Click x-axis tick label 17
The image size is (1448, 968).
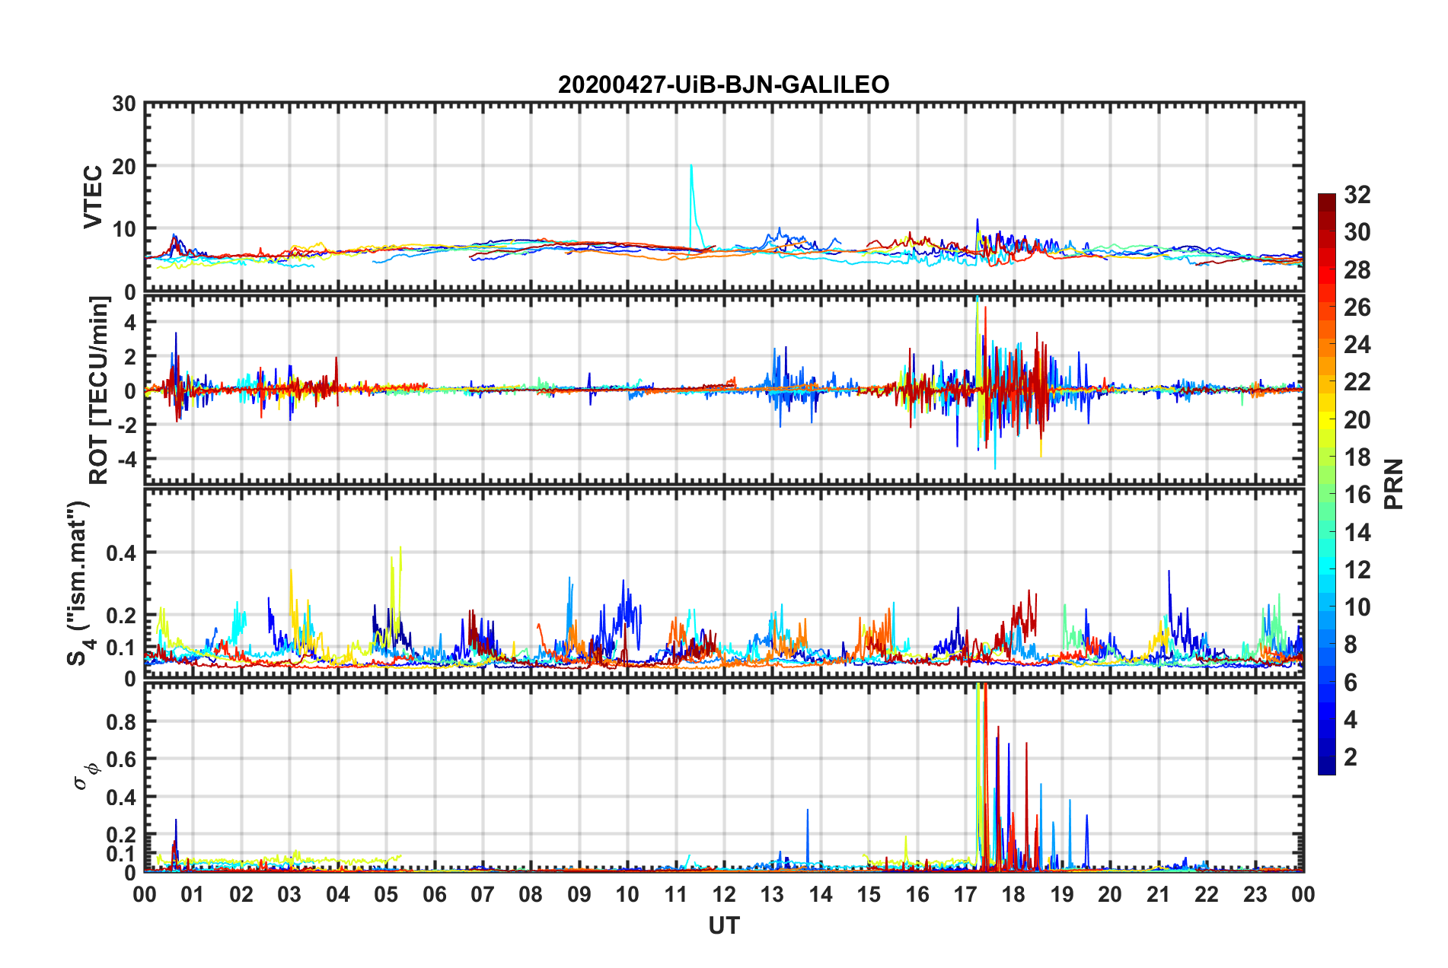(965, 894)
